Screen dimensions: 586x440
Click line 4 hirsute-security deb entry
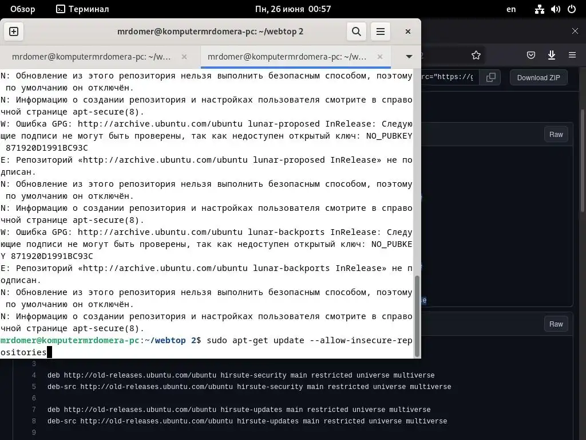[241, 375]
